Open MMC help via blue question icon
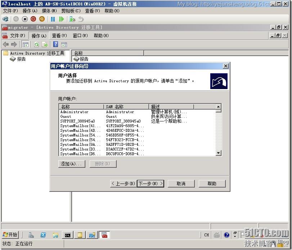This screenshot has height=250, width=292. (55, 44)
